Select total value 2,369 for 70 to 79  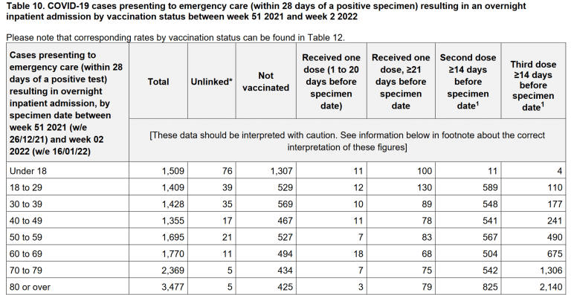click(x=172, y=270)
